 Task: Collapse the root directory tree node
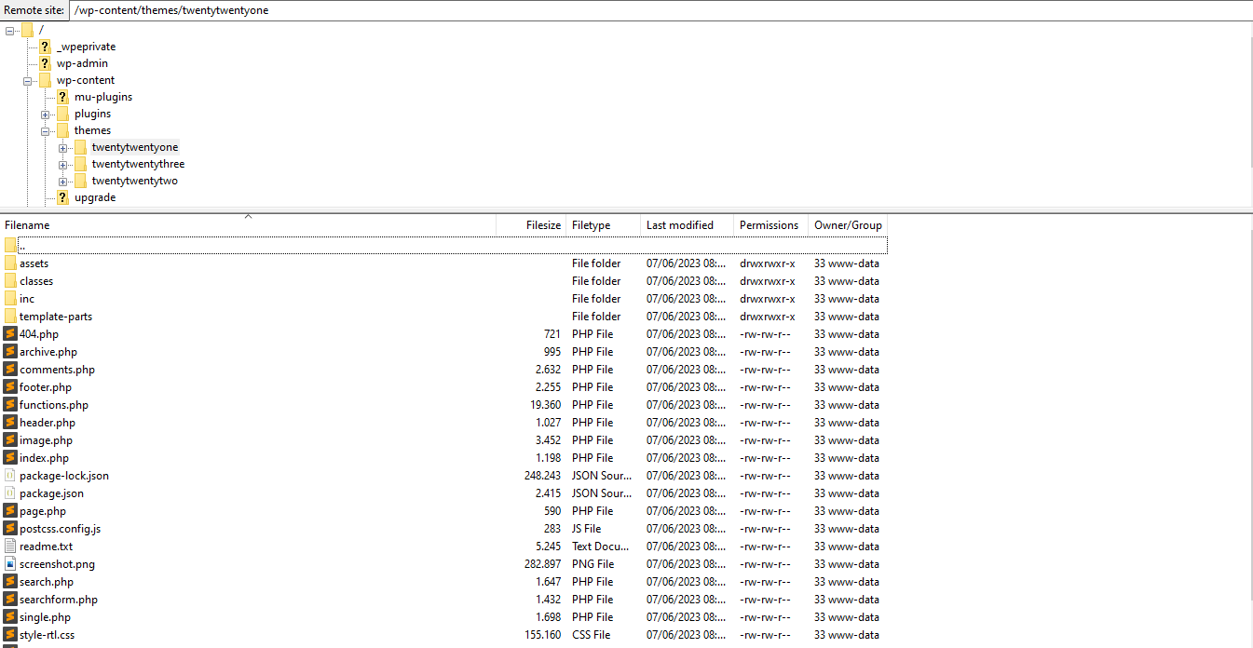[9, 30]
